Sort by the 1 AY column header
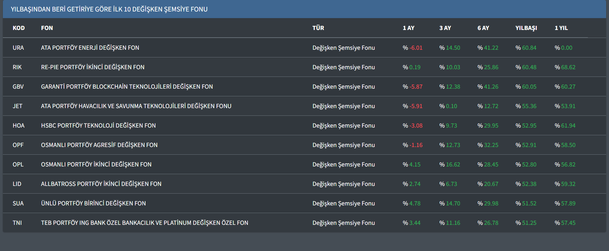This screenshot has width=609, height=251. 408,28
